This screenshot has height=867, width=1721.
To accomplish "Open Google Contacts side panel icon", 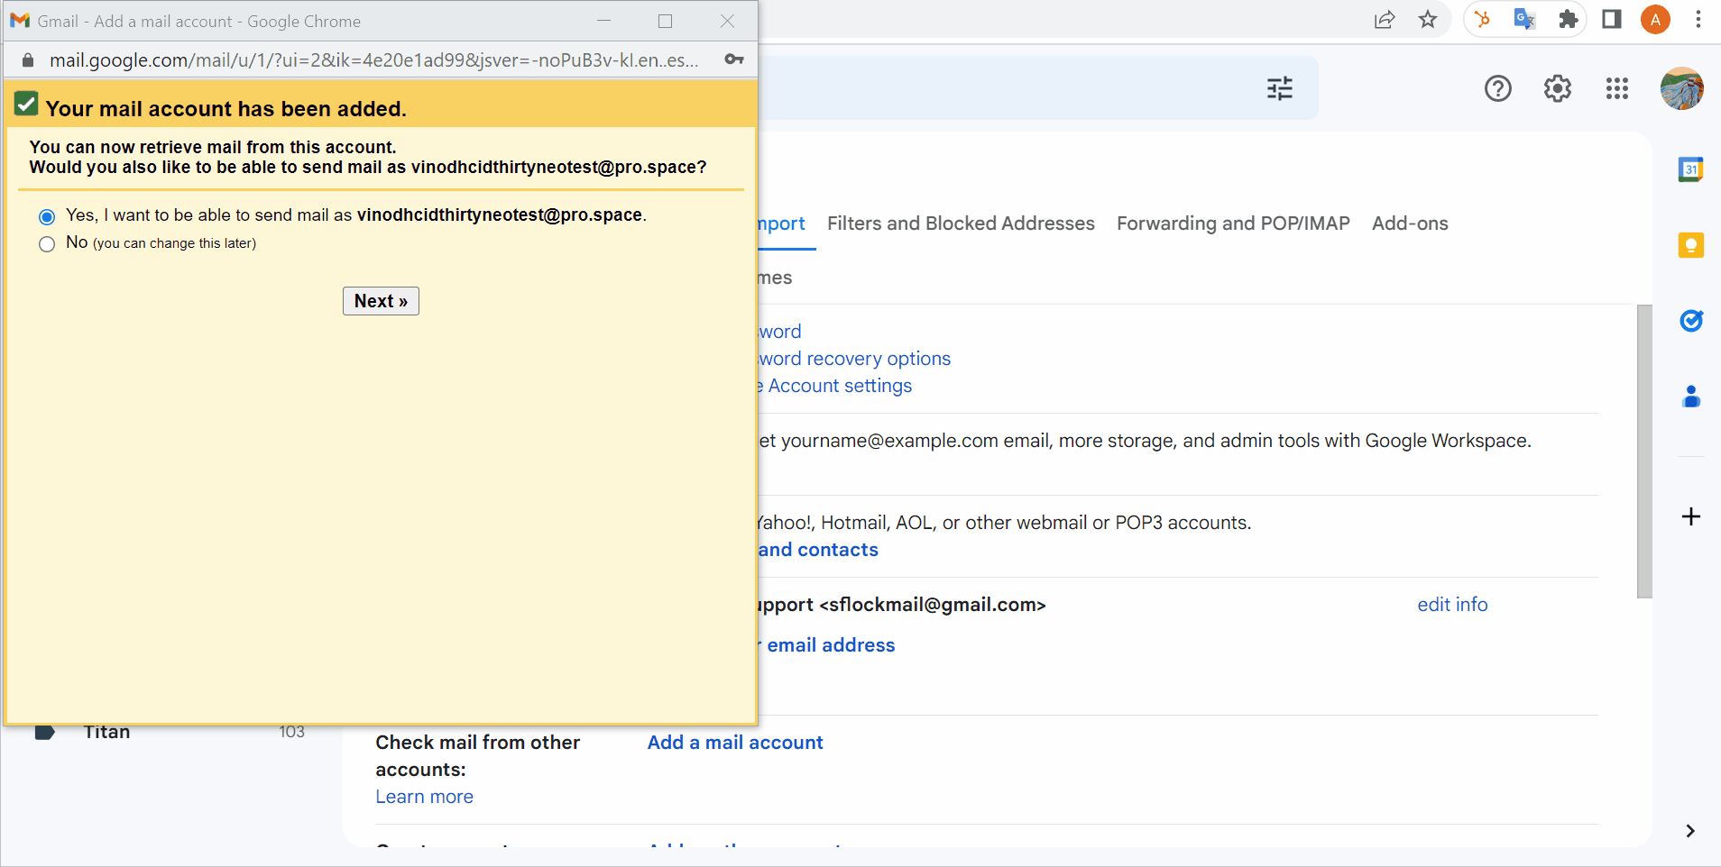I will point(1690,396).
